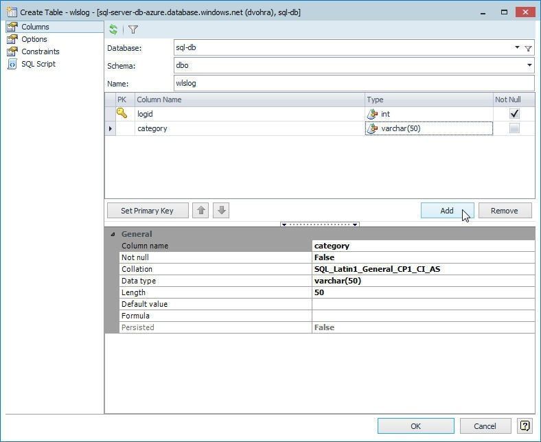Screen dimensions: 541x442
Task: Select the logid column name cell
Action: click(x=250, y=114)
